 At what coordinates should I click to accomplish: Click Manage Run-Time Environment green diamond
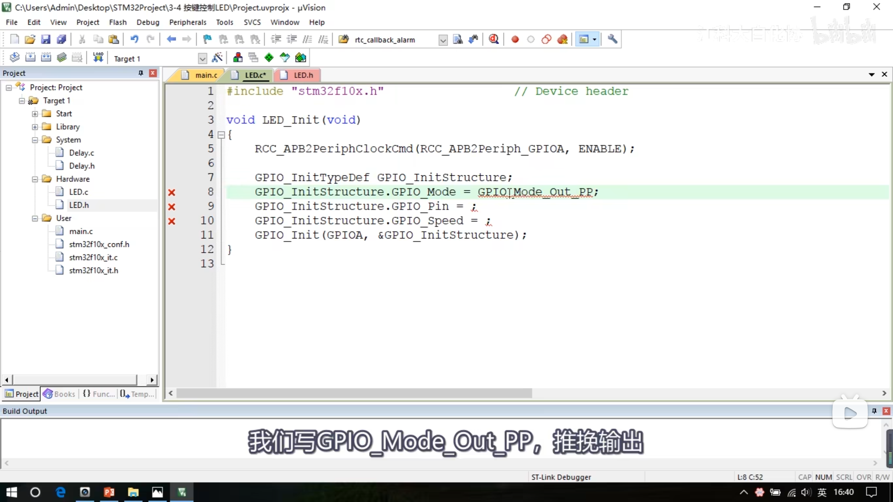269,58
